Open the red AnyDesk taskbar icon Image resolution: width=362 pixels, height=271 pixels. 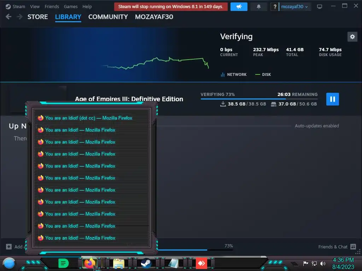pyautogui.click(x=201, y=263)
